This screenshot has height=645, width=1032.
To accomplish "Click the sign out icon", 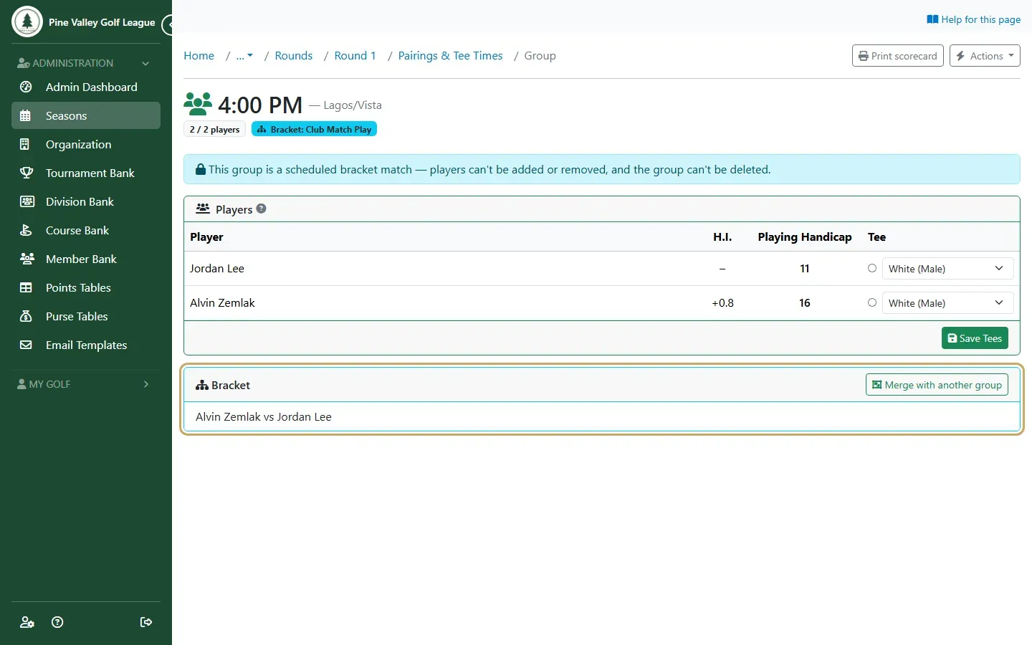I will pyautogui.click(x=146, y=622).
